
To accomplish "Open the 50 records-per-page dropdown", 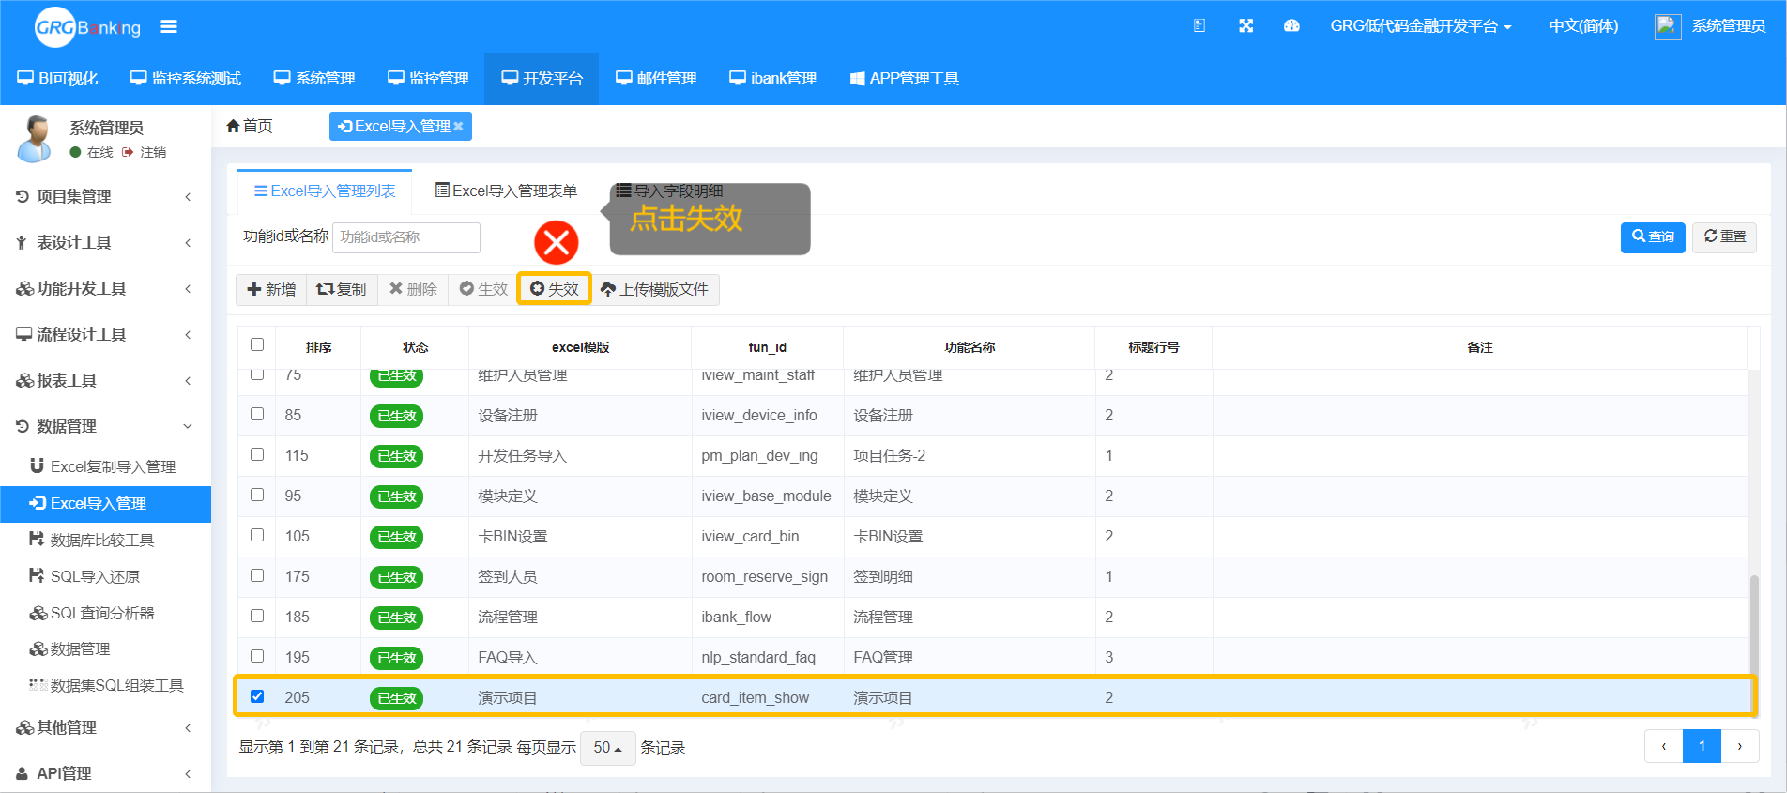I will point(608,748).
